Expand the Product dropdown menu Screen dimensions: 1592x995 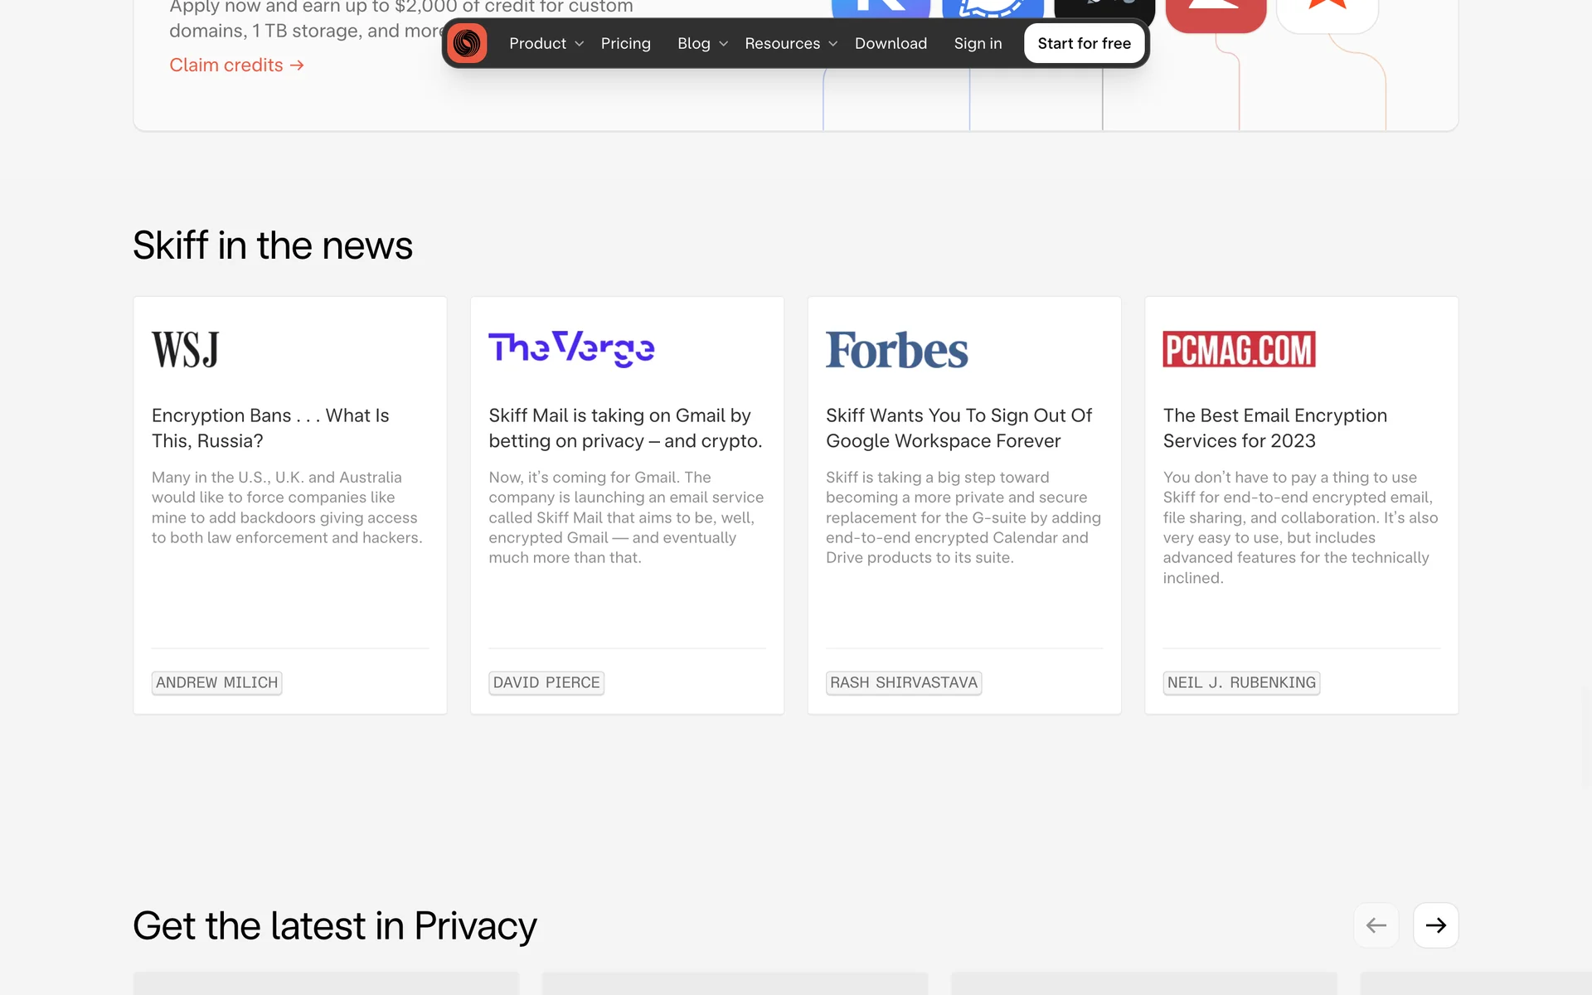coord(546,43)
